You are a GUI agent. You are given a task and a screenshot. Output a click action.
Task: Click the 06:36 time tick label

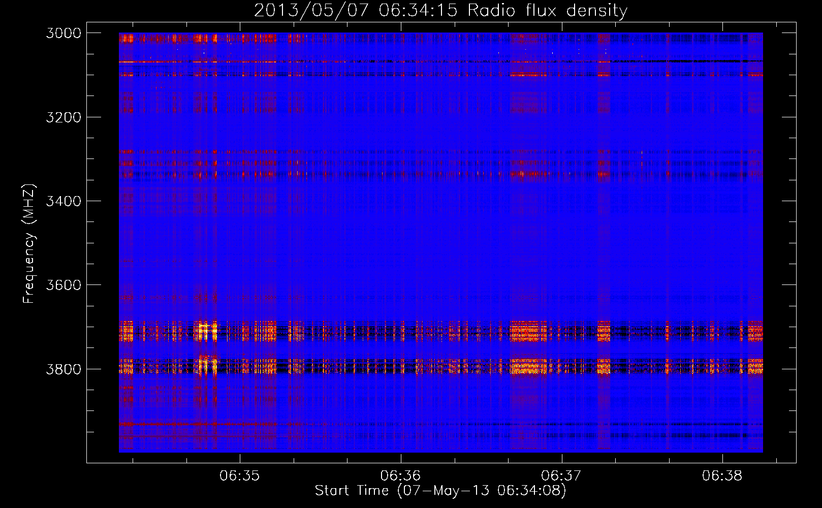(x=401, y=476)
